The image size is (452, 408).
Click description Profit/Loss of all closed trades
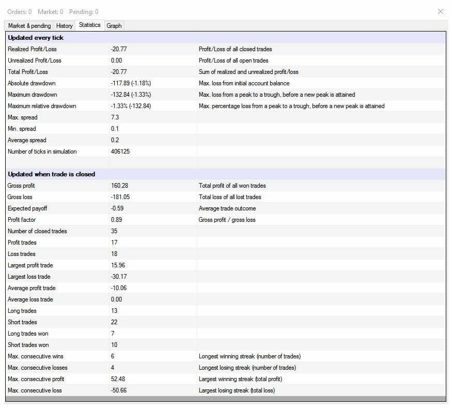(235, 49)
